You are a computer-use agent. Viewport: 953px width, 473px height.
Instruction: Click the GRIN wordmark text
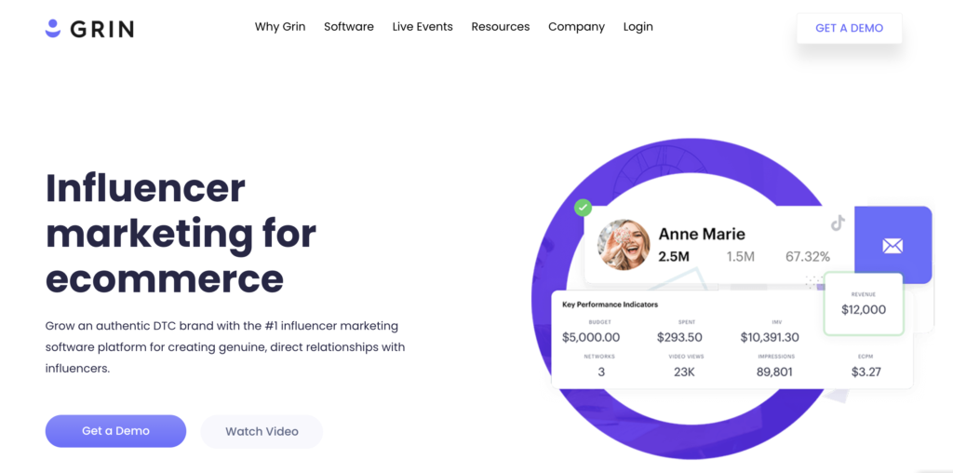[102, 29]
